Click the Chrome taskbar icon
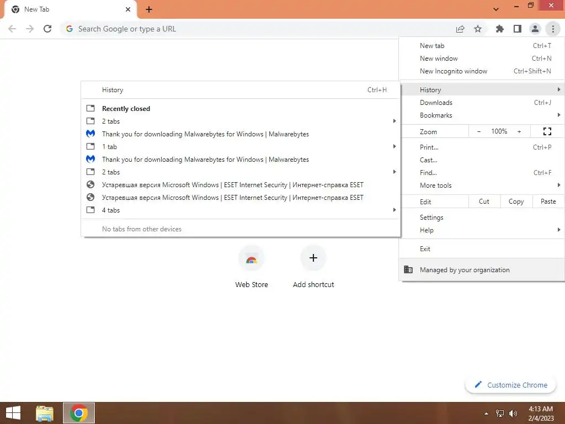Viewport: 565px width, 424px height. point(79,413)
